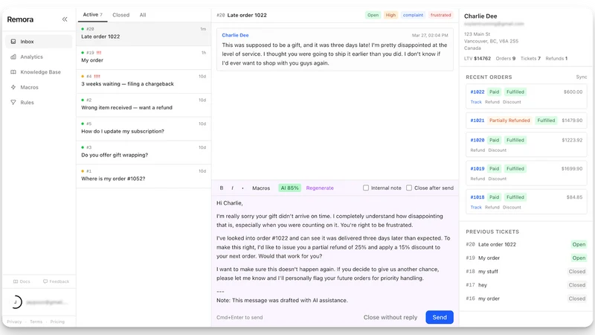Open the Macros section in sidebar

click(39, 87)
